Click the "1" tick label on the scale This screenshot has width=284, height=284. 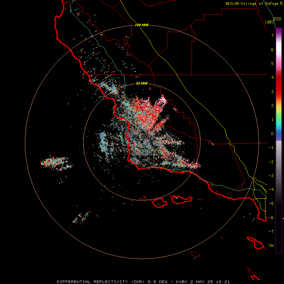(x=272, y=120)
